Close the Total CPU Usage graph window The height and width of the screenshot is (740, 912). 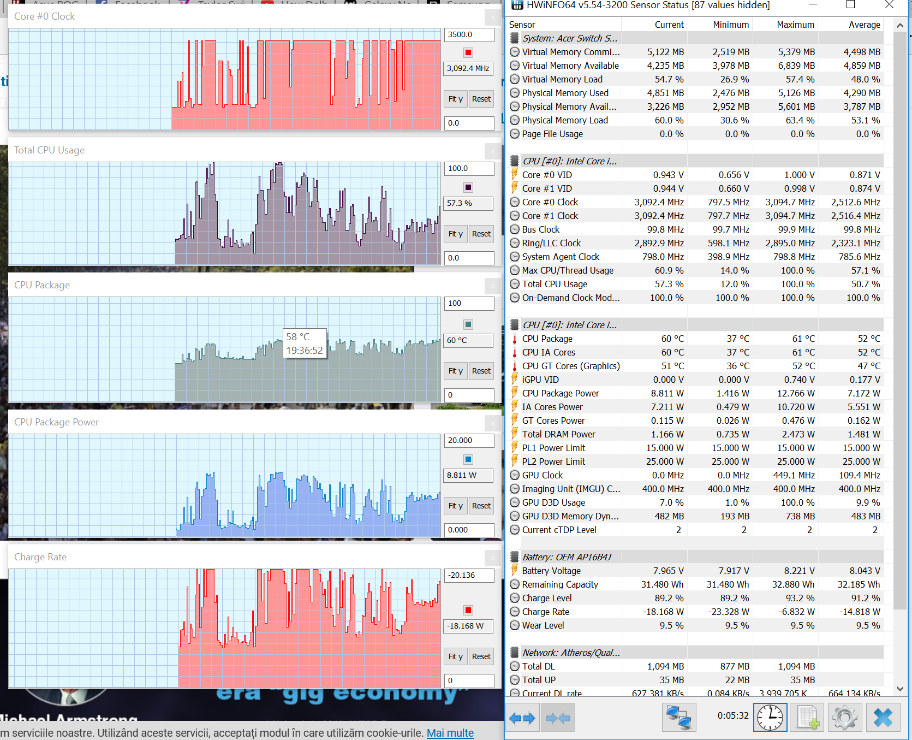(493, 151)
